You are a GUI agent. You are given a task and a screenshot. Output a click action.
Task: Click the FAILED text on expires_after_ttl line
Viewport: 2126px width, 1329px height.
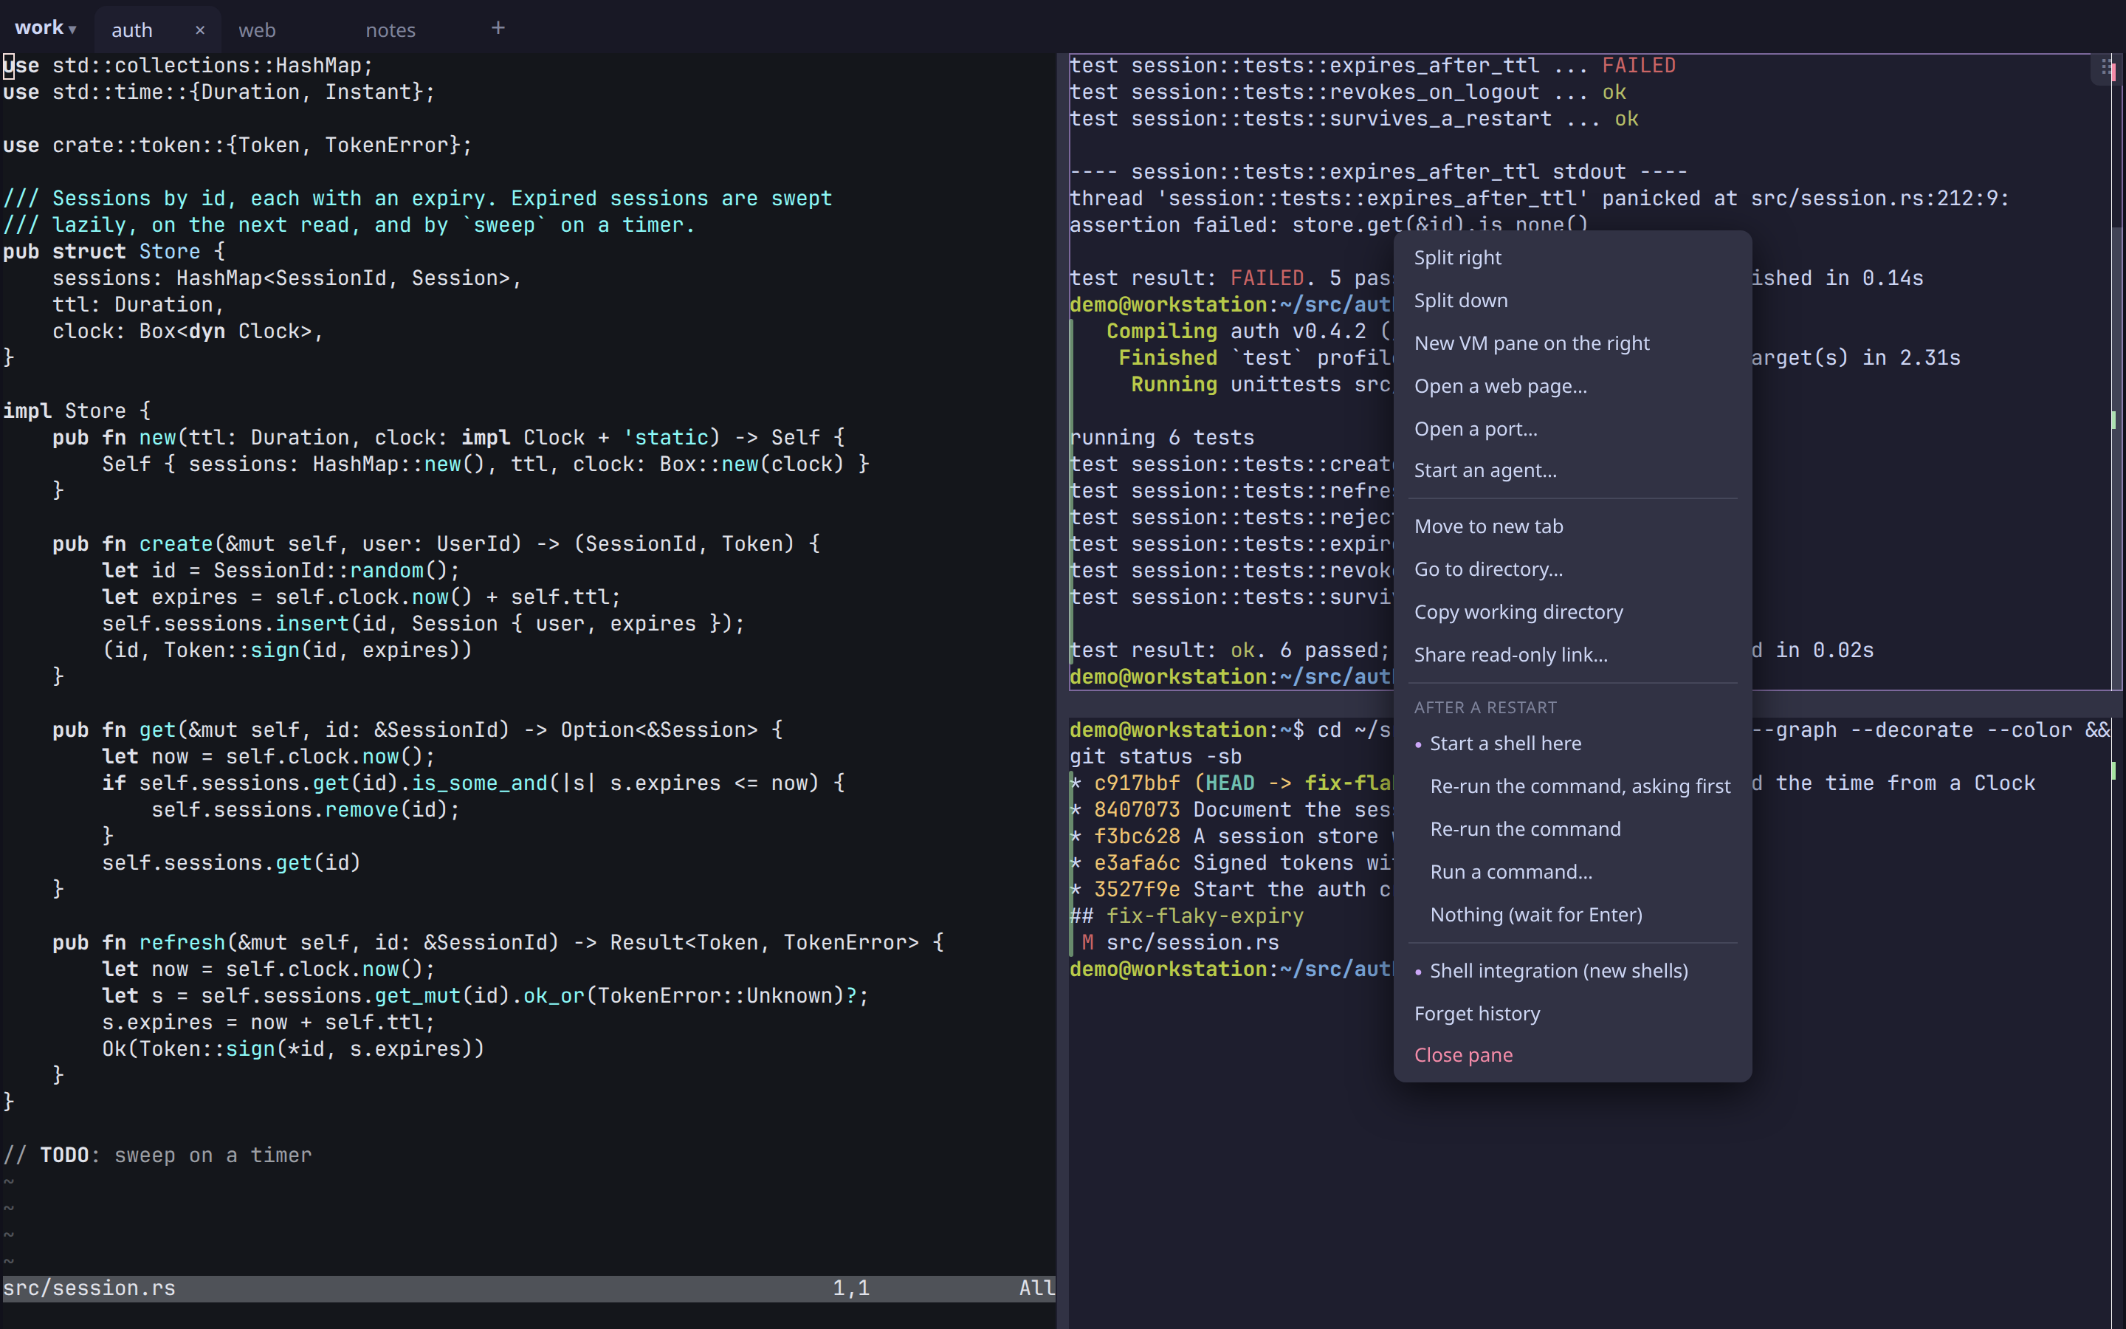[1639, 66]
